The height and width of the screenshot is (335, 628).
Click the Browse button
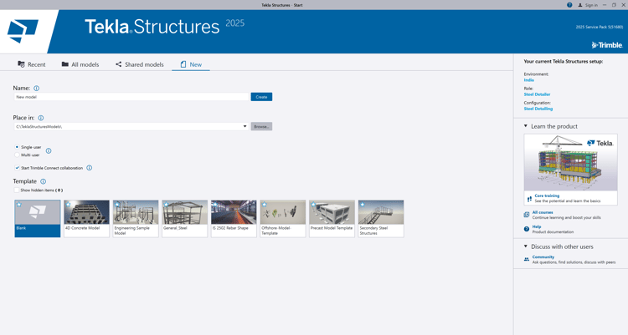(261, 126)
